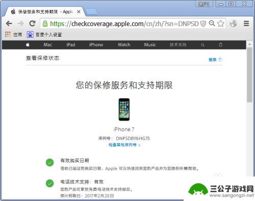Click the 查看保修状态 heading
The image size is (255, 201).
pyautogui.click(x=42, y=58)
